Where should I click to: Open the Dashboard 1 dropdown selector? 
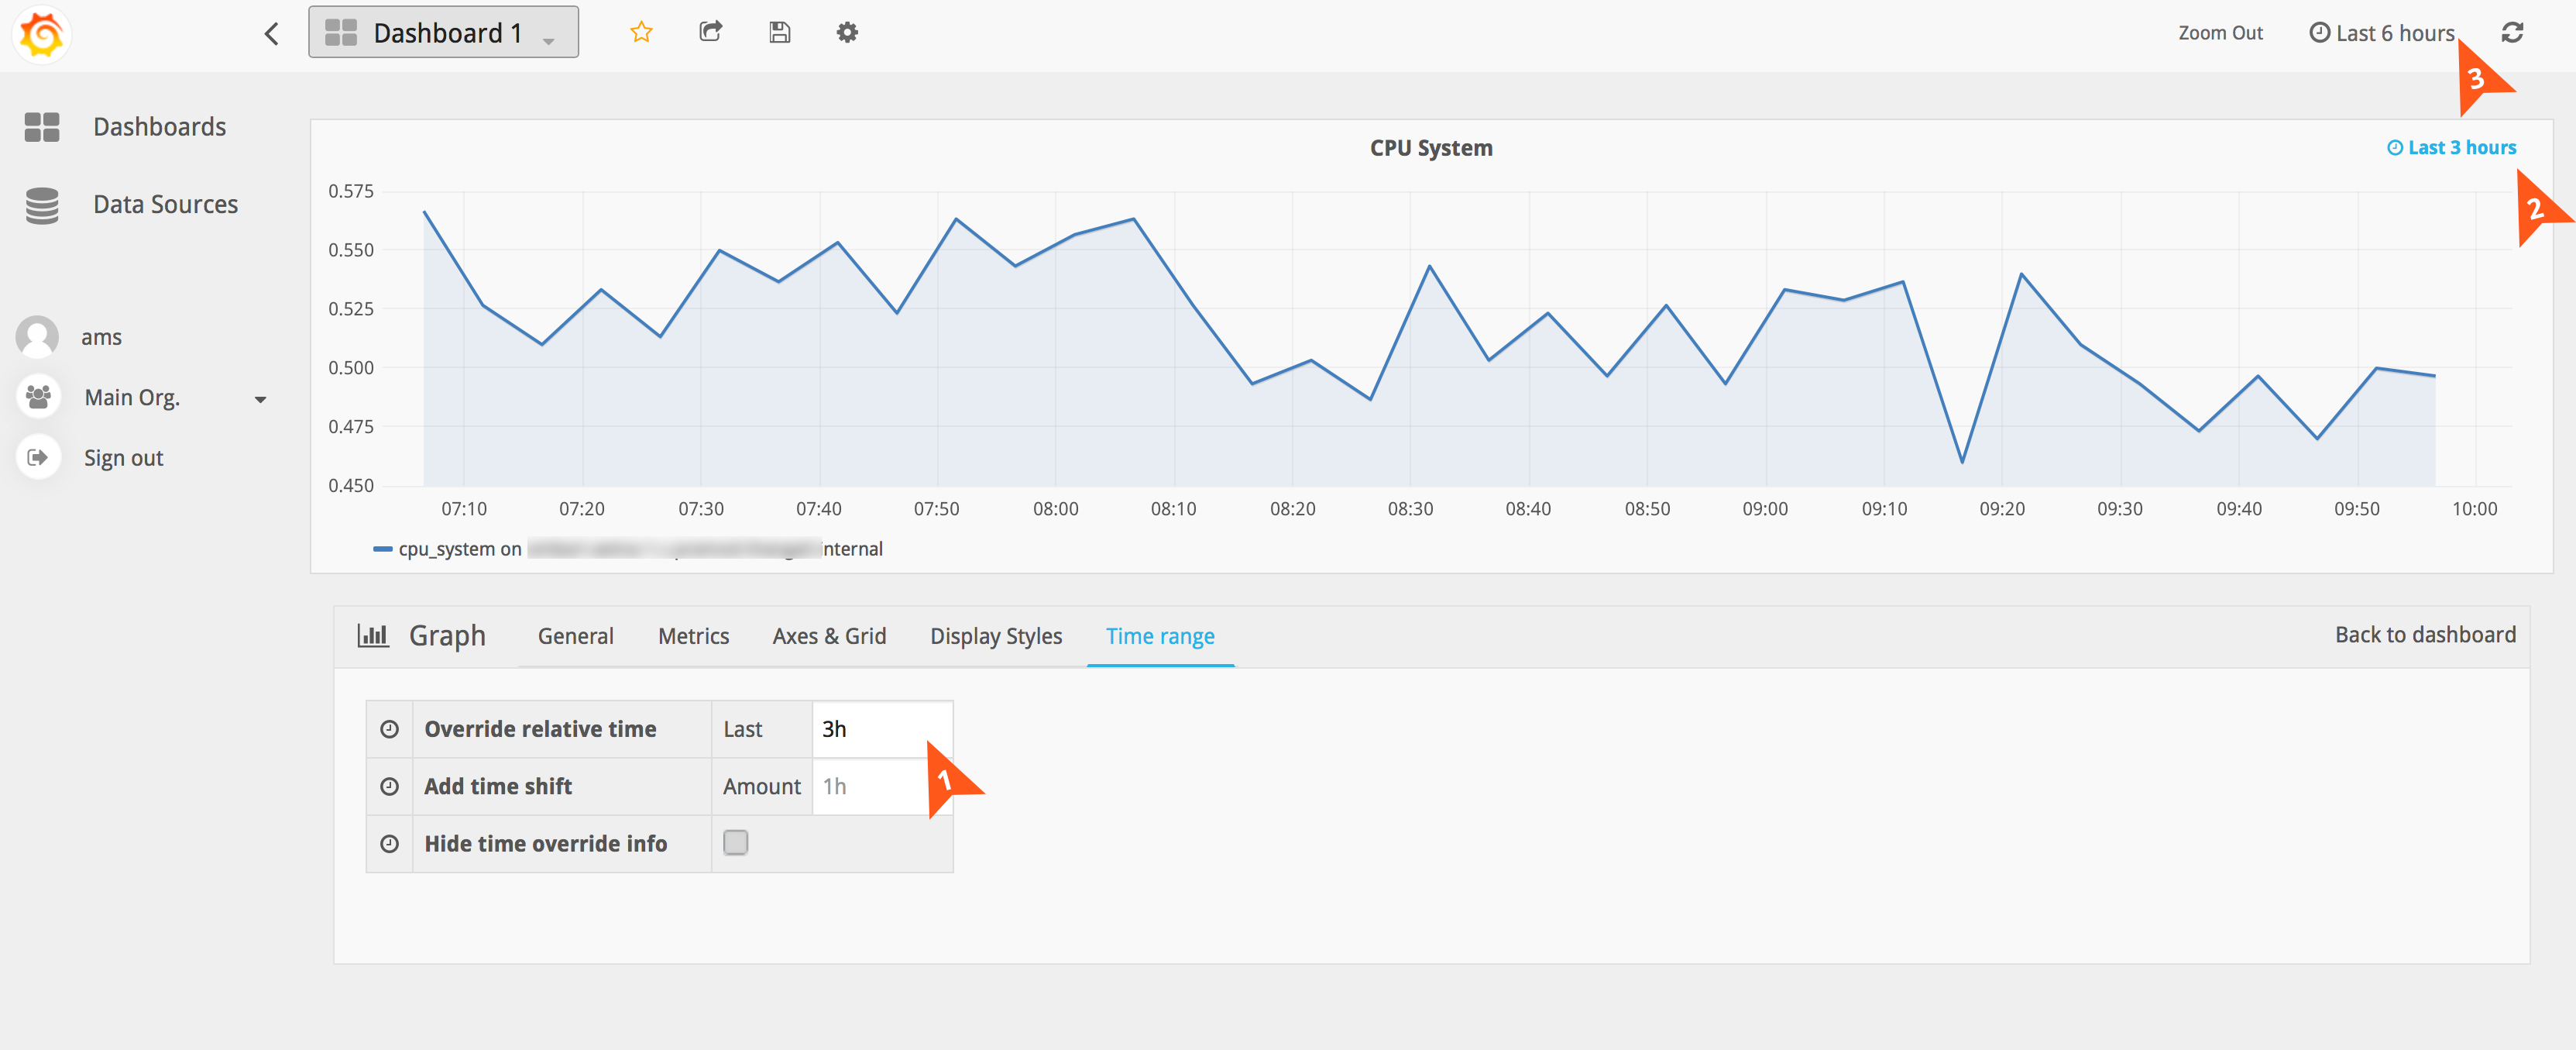click(443, 32)
